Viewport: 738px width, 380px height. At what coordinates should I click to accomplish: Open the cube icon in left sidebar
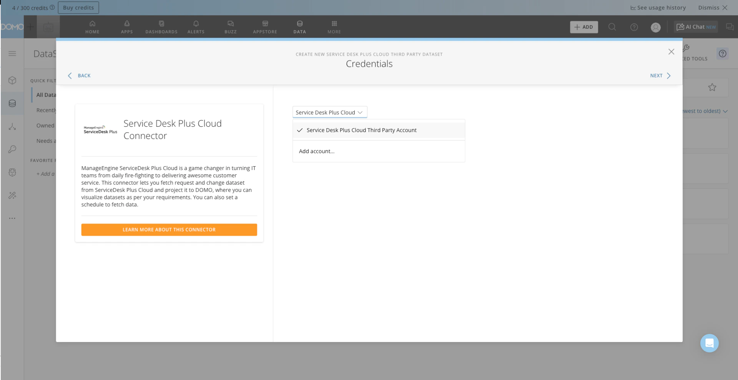click(12, 80)
